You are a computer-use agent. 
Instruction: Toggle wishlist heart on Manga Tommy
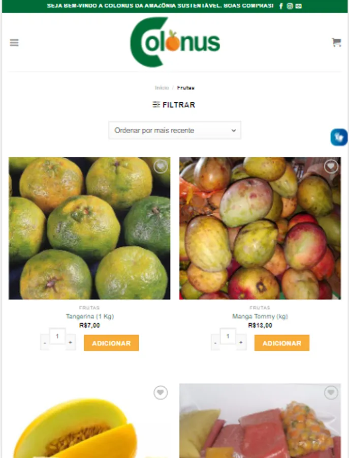coord(331,166)
